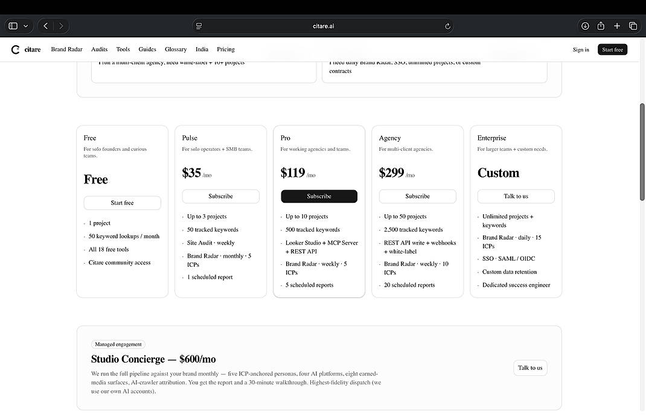Click the citare logo icon

pyautogui.click(x=16, y=49)
